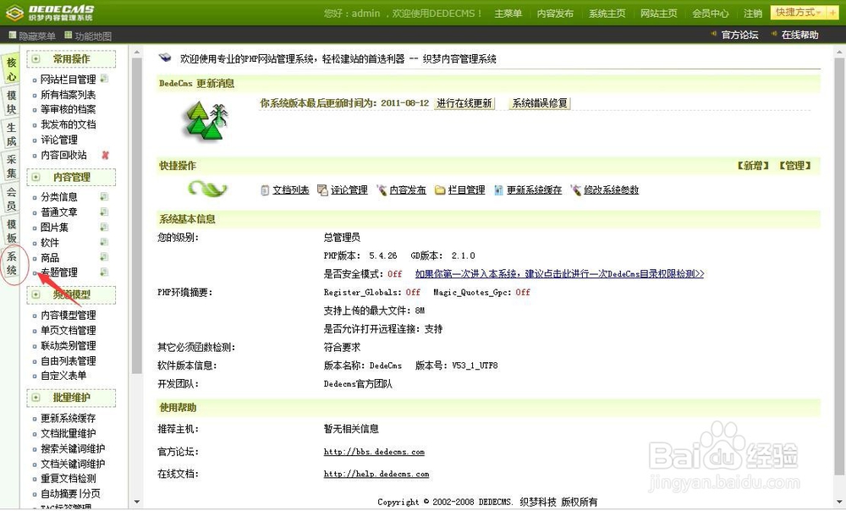This screenshot has height=511, width=846.
Task: Open the 在线帮助 link in toolbar
Action: point(799,35)
